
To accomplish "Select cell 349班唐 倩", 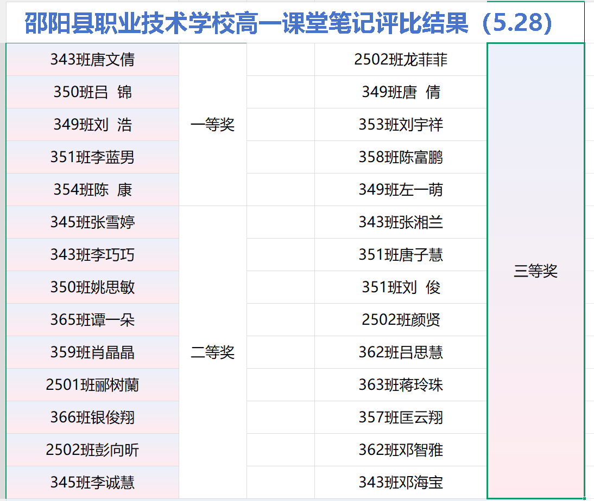I will pos(401,92).
